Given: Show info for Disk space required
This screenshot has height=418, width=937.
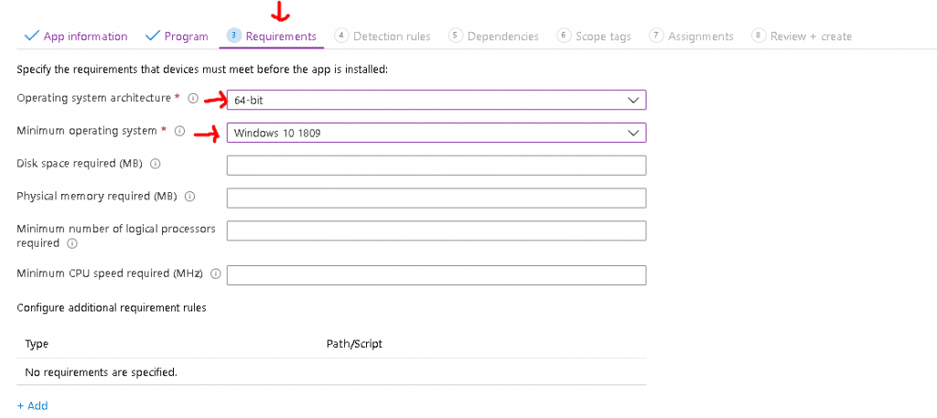Looking at the screenshot, I should point(155,164).
